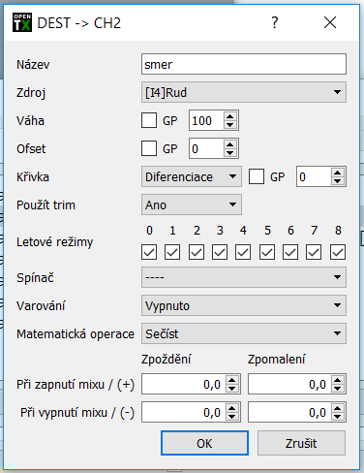Click the OpenTX logo icon in title bar
This screenshot has height=473, width=364.
click(x=22, y=22)
